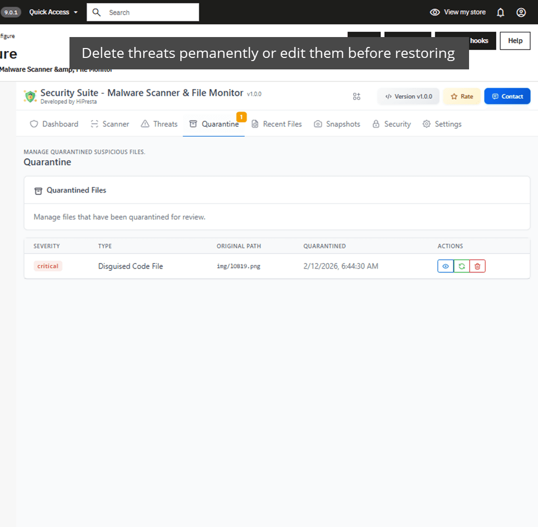Click the TYPE column header
Screen dimensions: 538x527
(104, 246)
